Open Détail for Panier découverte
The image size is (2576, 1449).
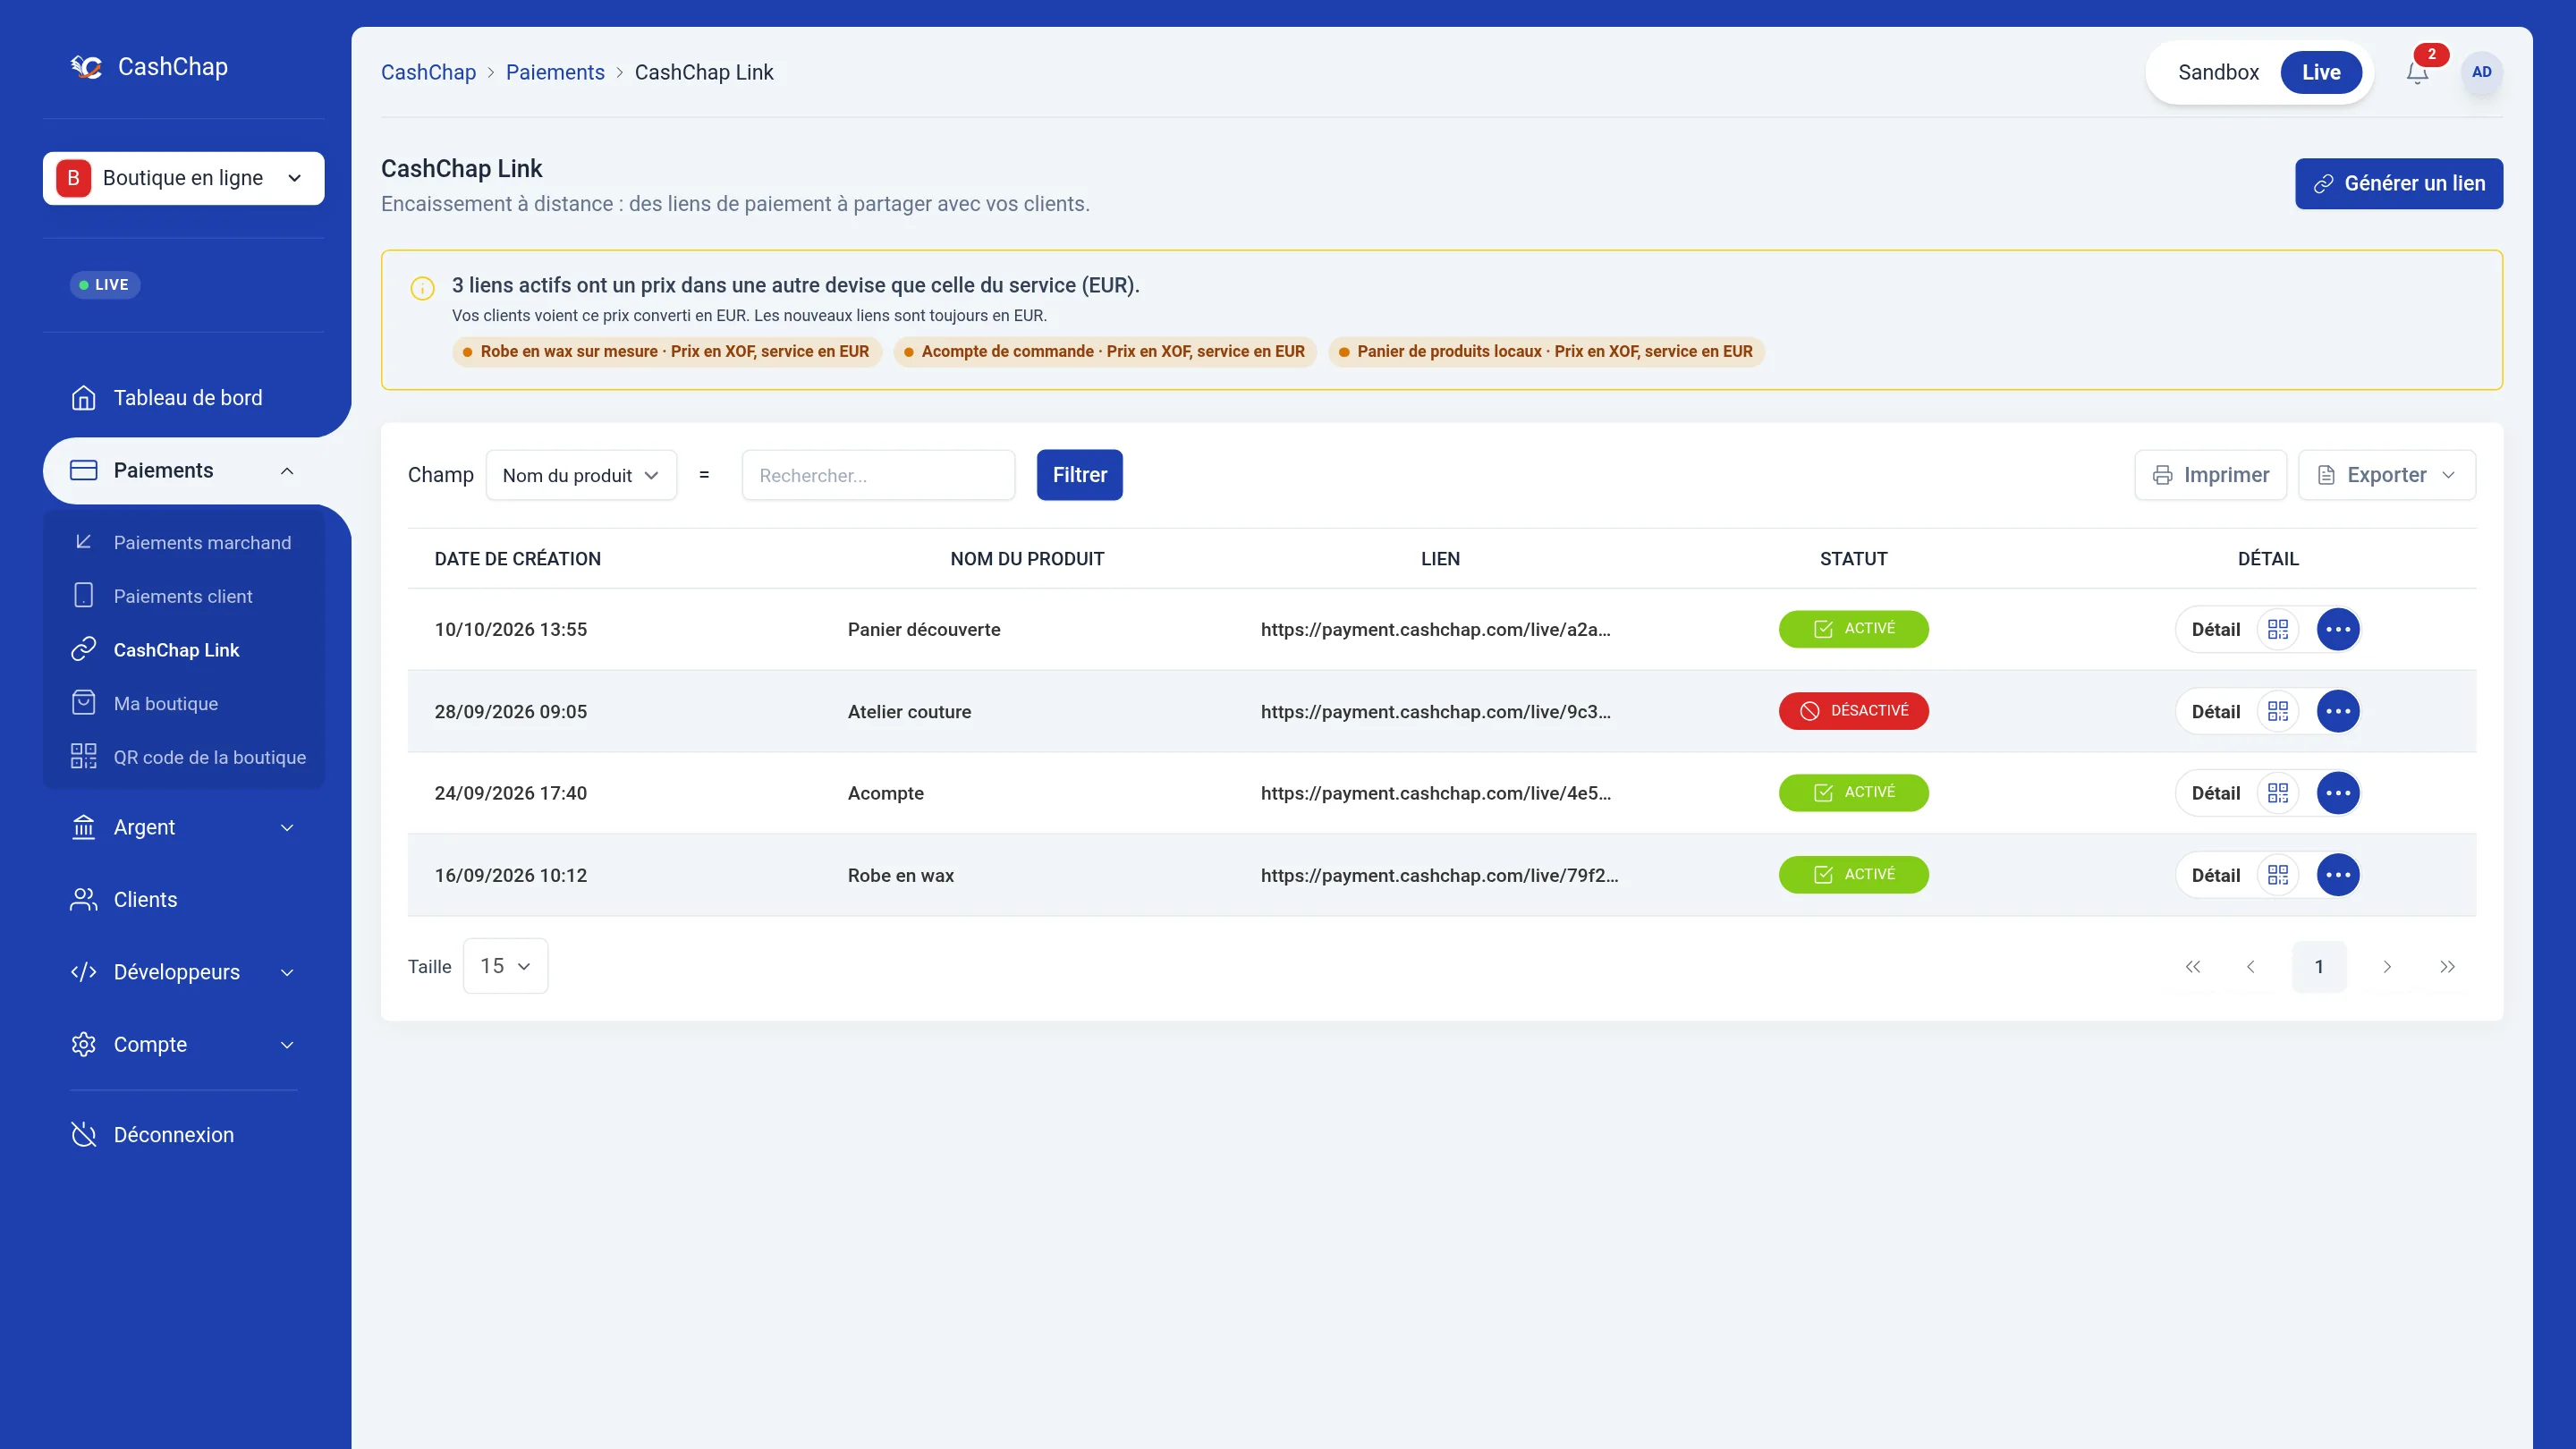pos(2215,629)
